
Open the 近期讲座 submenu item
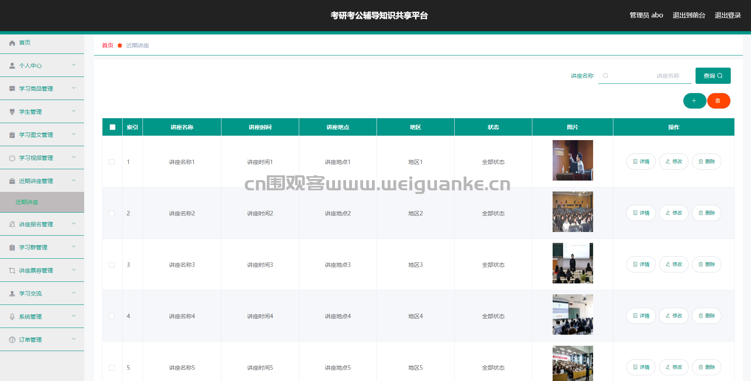click(x=27, y=202)
